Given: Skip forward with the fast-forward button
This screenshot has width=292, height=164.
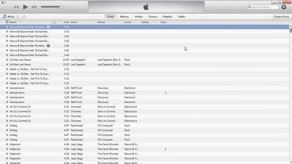Looking at the screenshot, I should [34, 7].
